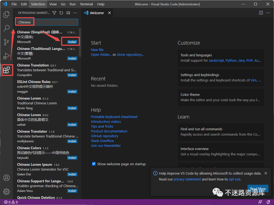Open GitHub repository link
Image resolution: width=274 pixels, height=205 pixels.
coord(105,136)
